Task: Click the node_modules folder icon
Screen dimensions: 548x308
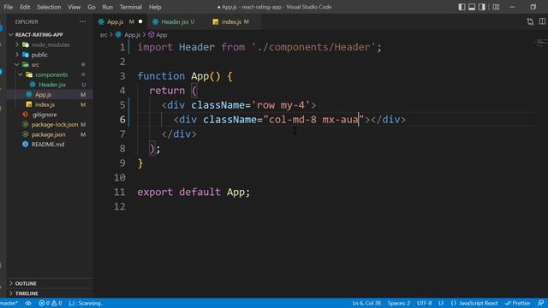Action: 26,44
